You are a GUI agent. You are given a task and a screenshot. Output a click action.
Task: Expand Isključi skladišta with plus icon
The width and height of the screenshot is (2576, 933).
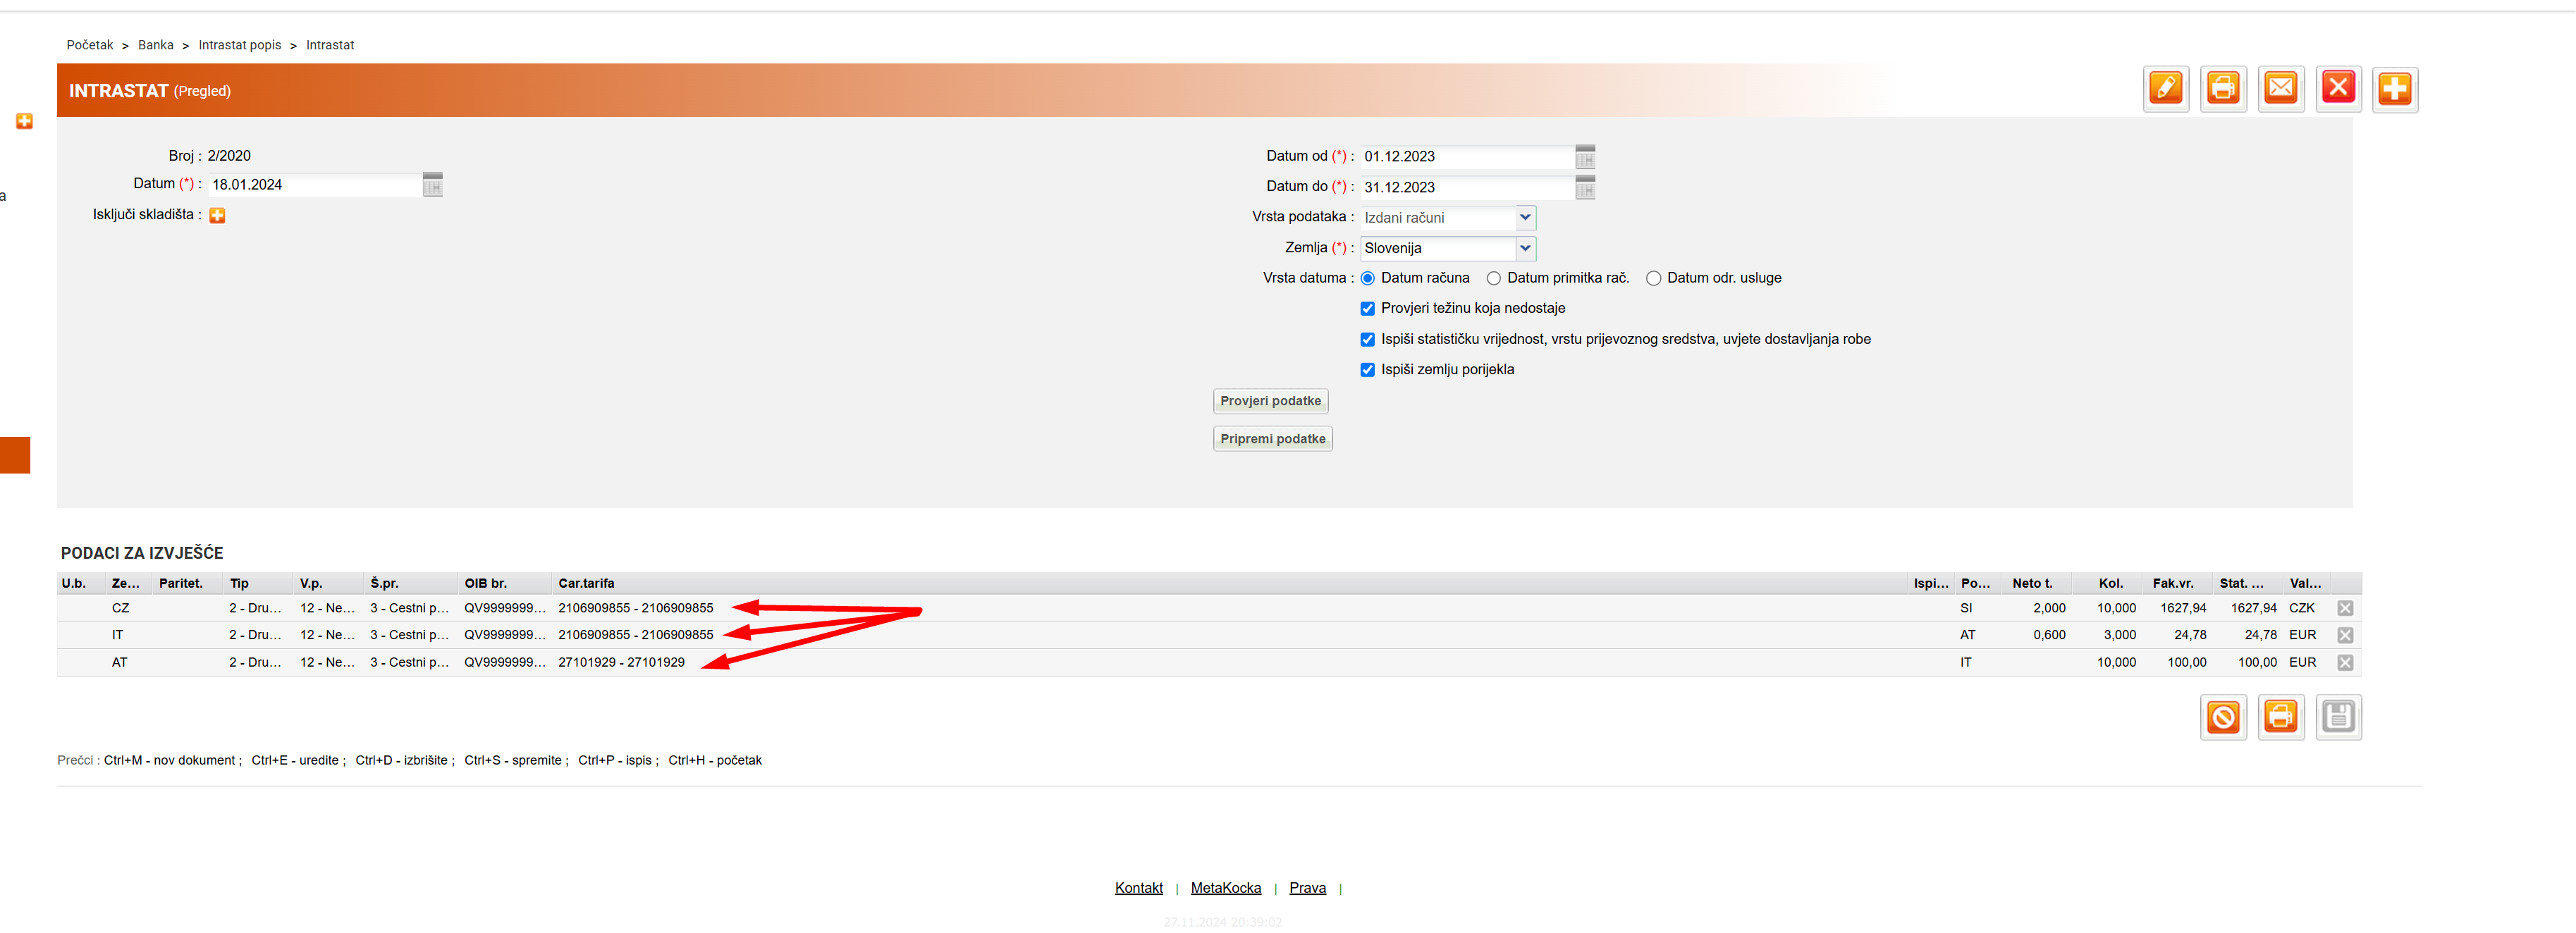click(x=217, y=216)
